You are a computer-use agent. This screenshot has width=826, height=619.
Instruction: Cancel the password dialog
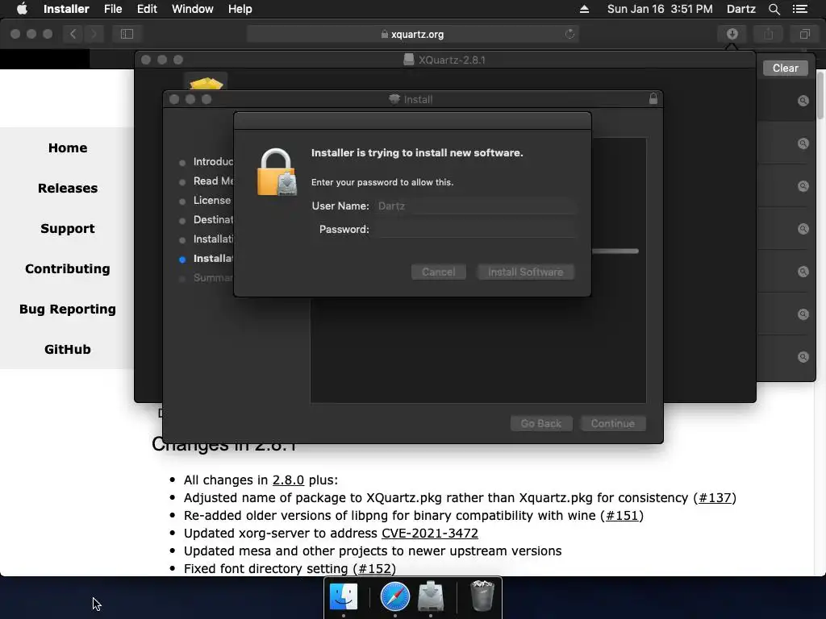438,272
